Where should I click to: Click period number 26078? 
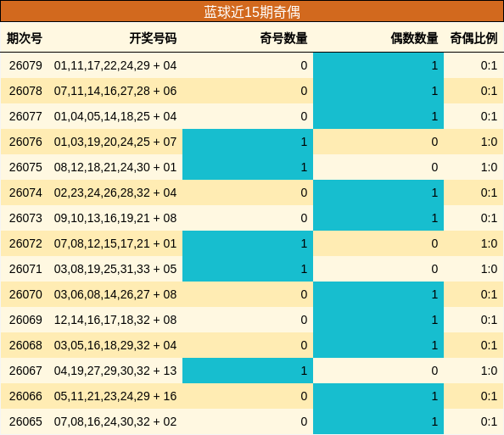pyautogui.click(x=25, y=91)
